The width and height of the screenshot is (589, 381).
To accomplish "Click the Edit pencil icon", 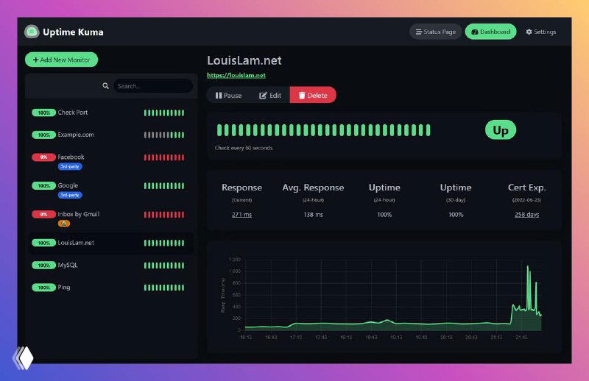I will [263, 96].
